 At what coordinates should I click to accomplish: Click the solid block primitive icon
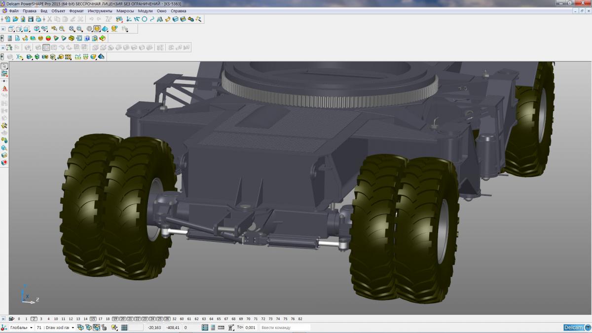29,57
